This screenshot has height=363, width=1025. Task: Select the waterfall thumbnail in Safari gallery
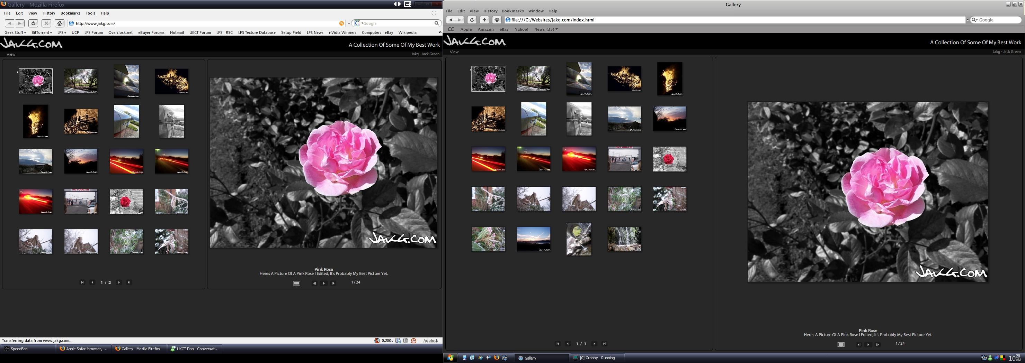(624, 239)
